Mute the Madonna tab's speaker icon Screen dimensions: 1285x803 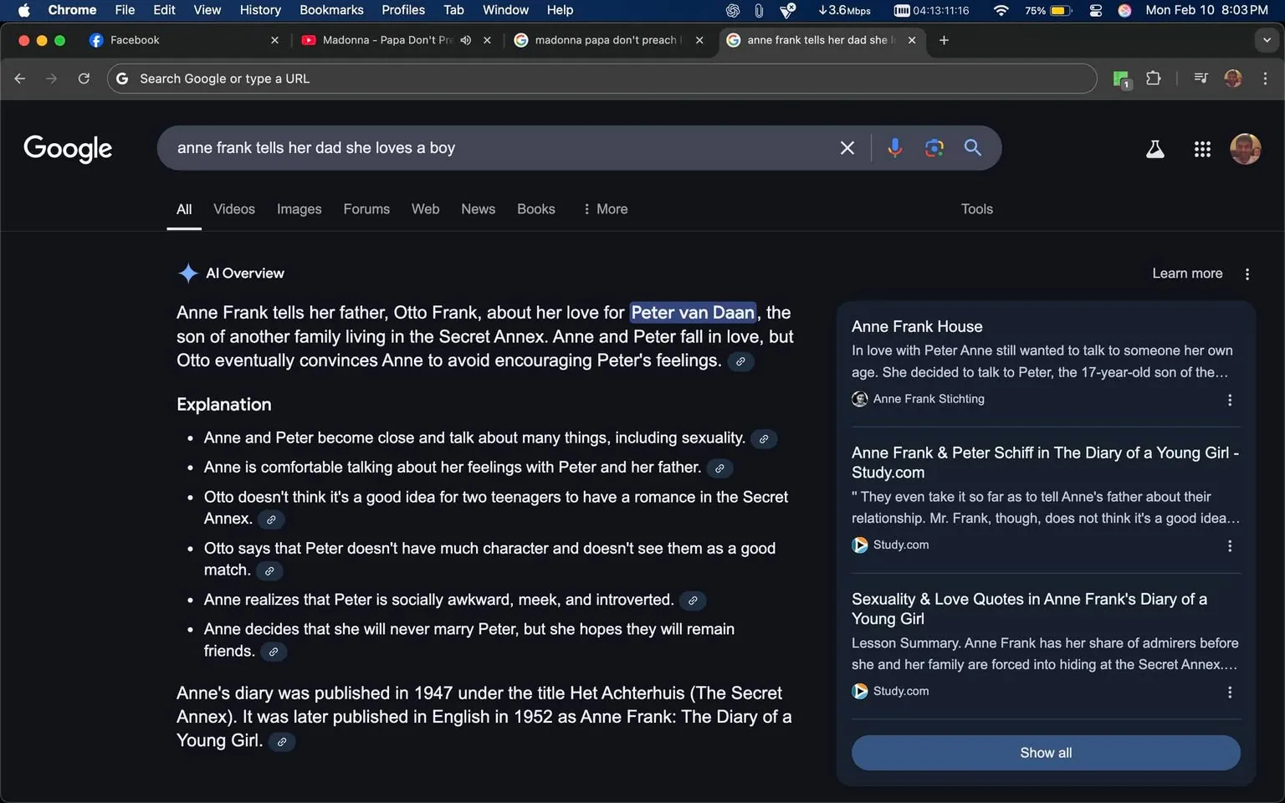[466, 39]
